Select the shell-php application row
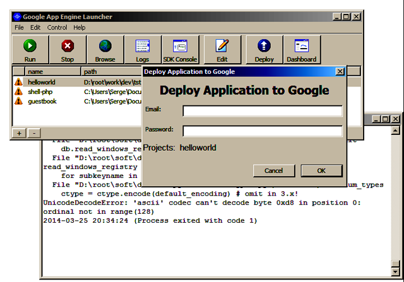This screenshot has width=404, height=282. [77, 91]
